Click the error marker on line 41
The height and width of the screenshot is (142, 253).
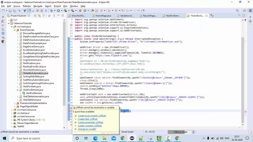pos(69,111)
